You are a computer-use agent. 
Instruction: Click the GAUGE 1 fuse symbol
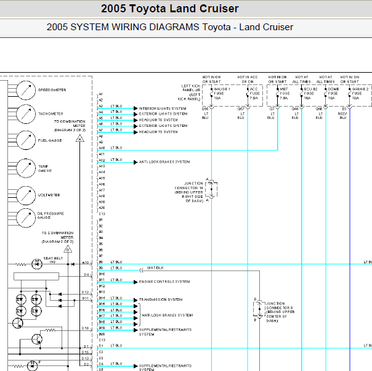point(211,94)
